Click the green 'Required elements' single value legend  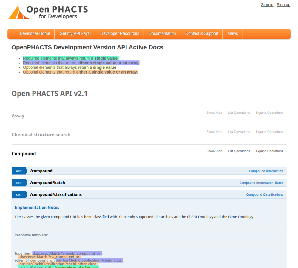[x=71, y=58]
